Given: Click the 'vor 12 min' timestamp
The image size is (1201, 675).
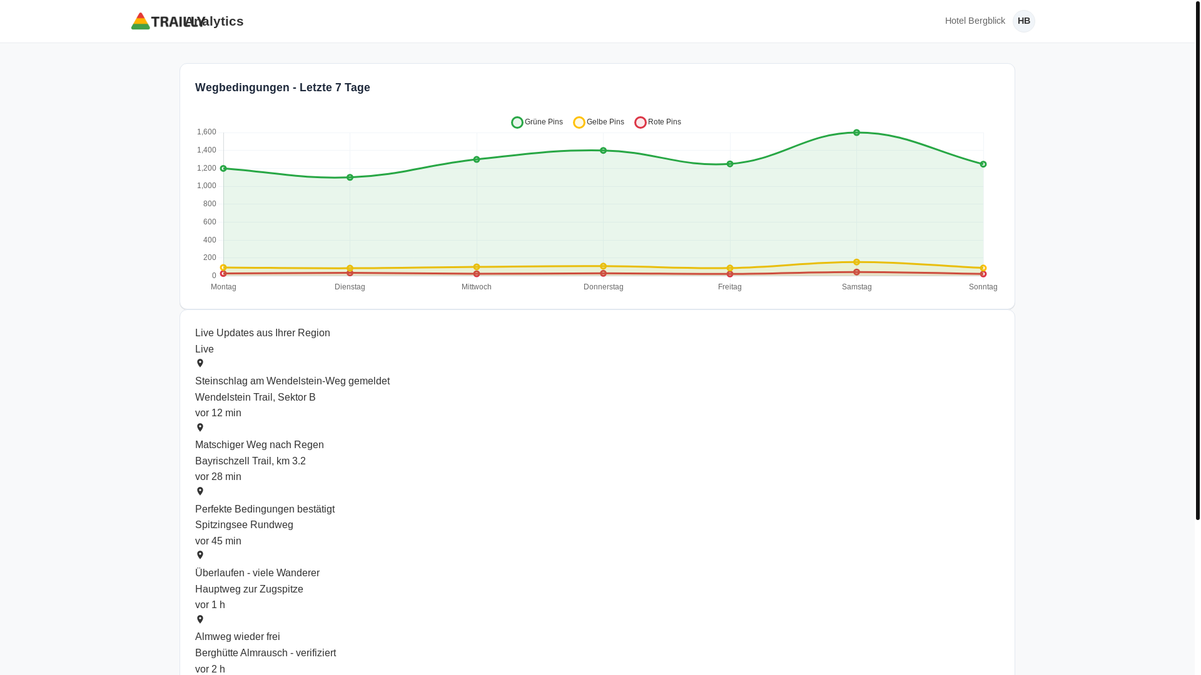Looking at the screenshot, I should click(218, 412).
